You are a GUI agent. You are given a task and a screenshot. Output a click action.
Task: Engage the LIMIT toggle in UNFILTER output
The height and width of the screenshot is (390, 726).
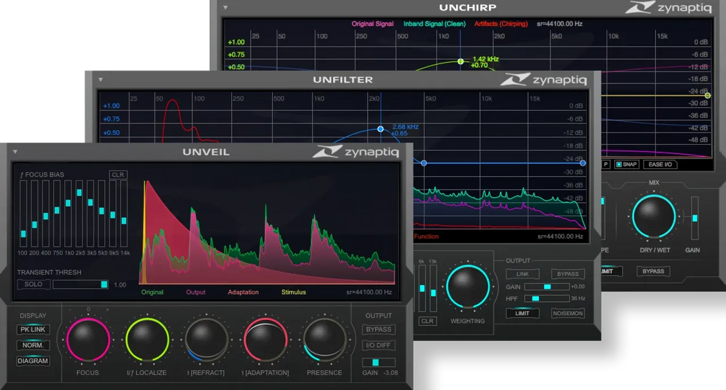(x=522, y=313)
